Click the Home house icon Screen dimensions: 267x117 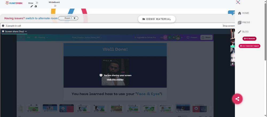(239, 13)
